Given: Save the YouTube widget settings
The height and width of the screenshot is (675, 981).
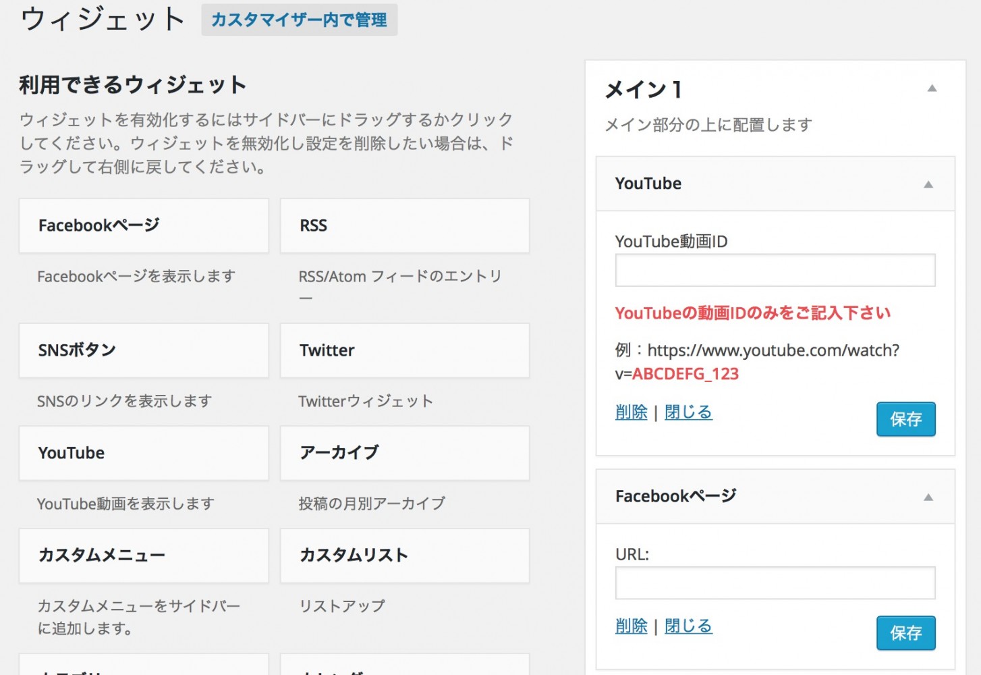Looking at the screenshot, I should [905, 419].
